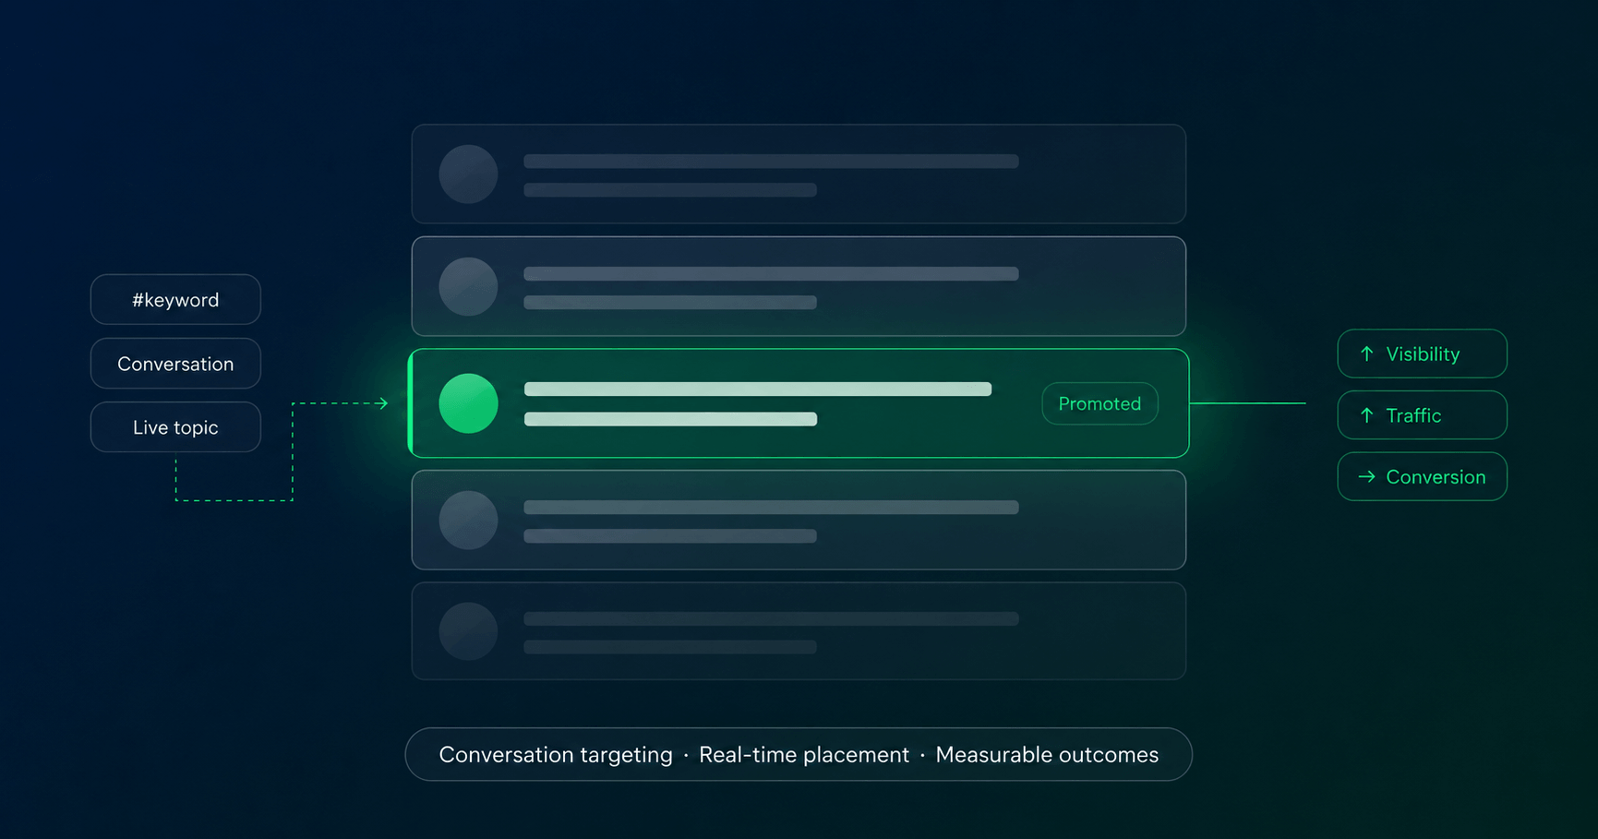Screen dimensions: 1598x839
Task: Click the highlighted promoted post title bar
Action: coord(758,390)
